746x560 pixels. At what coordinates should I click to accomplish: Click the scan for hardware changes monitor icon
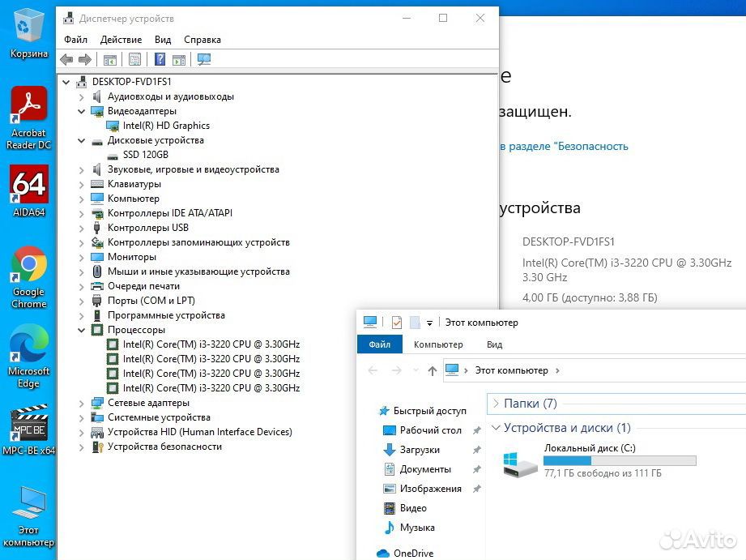(204, 59)
